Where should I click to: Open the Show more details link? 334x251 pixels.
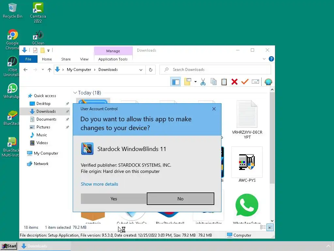[x=99, y=184]
